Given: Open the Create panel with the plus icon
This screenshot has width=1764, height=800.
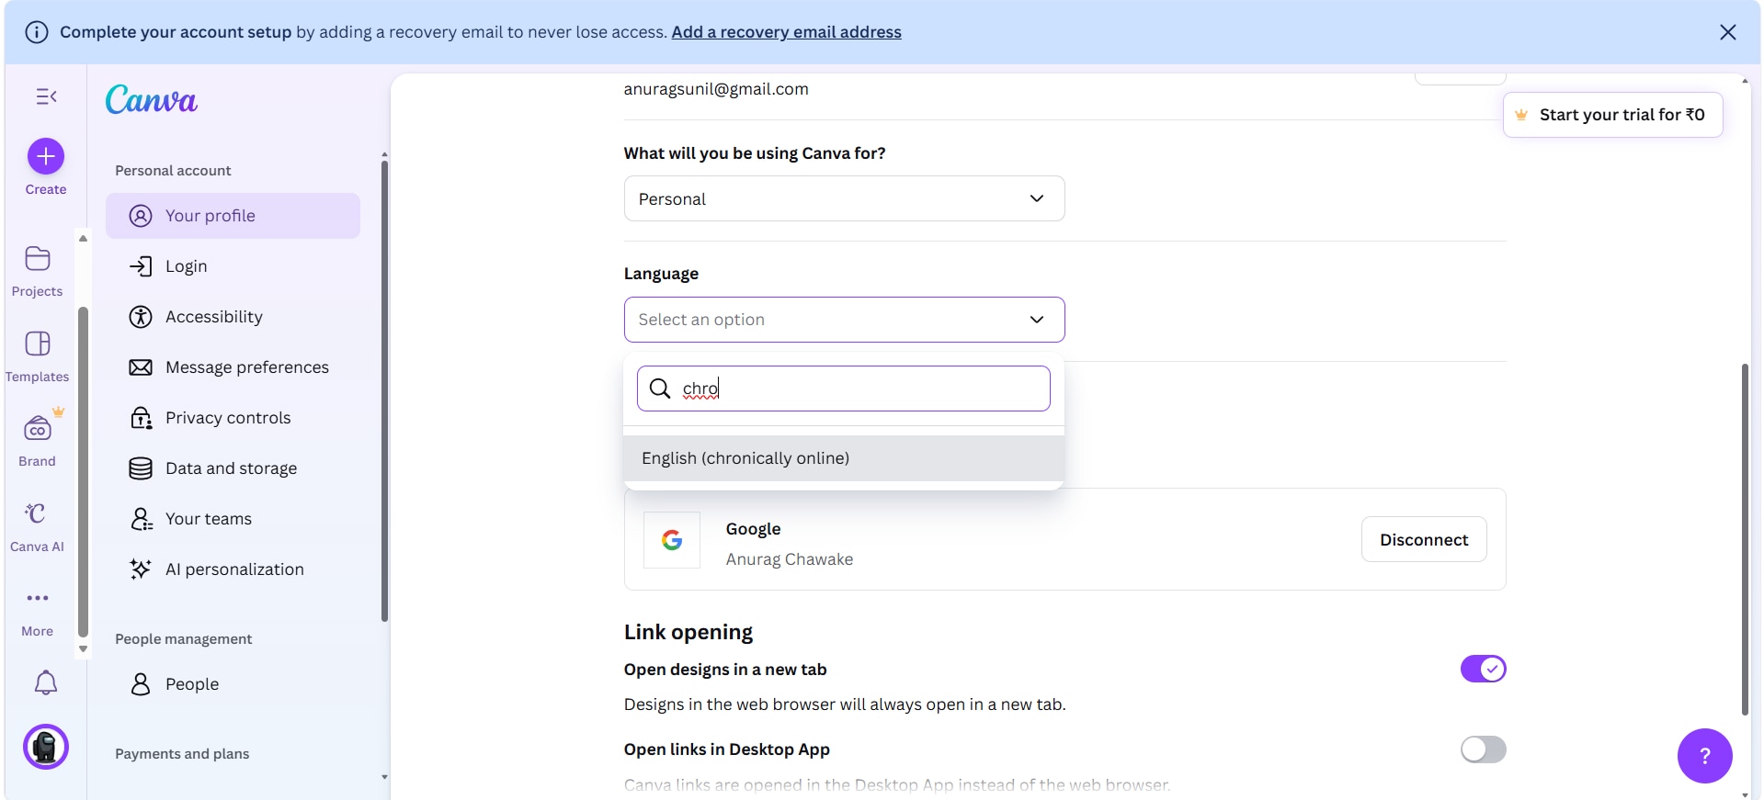Looking at the screenshot, I should 46,155.
